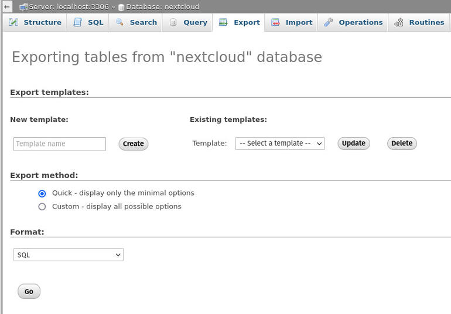Go to the Search tab
The width and height of the screenshot is (451, 314).
(135, 22)
